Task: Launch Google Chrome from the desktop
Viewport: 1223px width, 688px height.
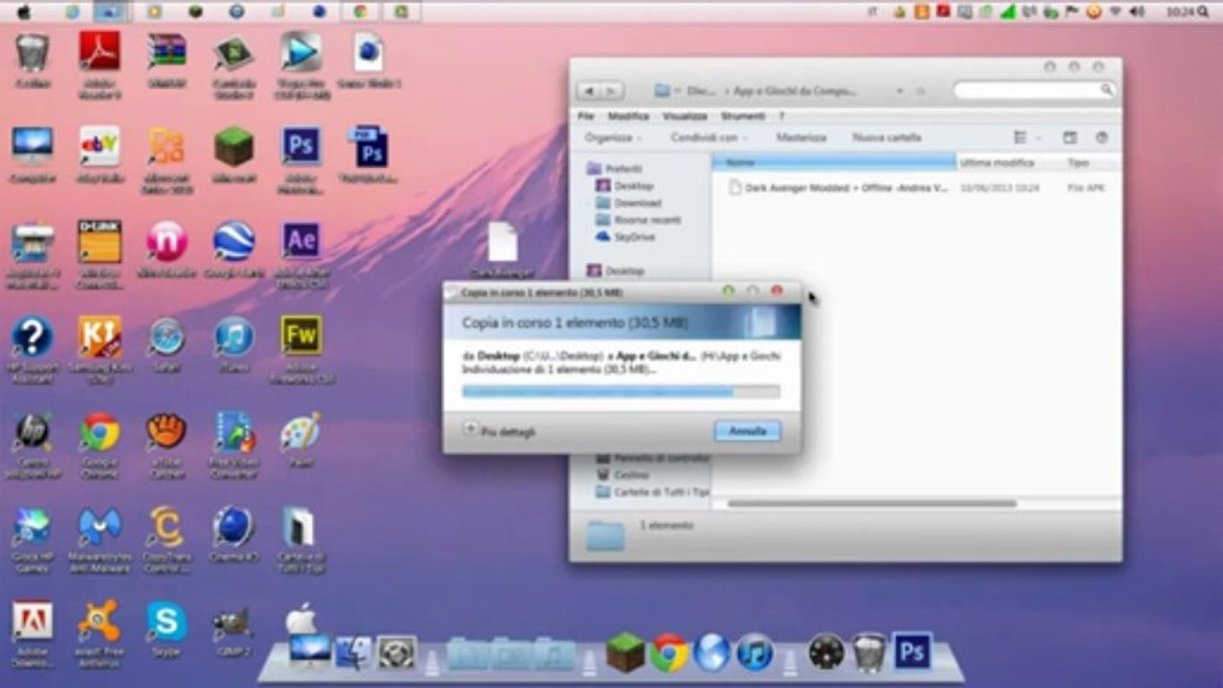Action: click(99, 432)
